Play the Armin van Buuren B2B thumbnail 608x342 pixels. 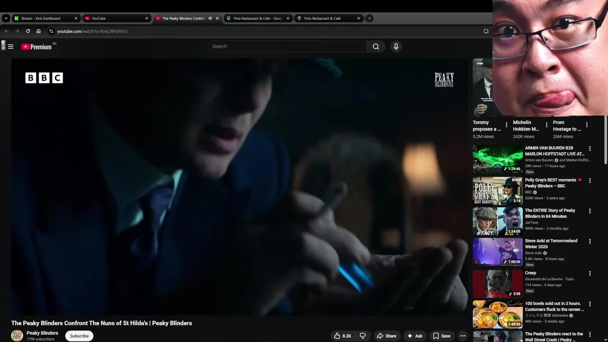pyautogui.click(x=497, y=159)
